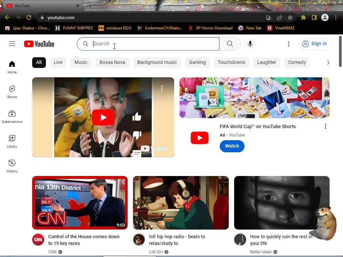The width and height of the screenshot is (343, 257).
Task: Open the lofi hip hop radio thumbnail
Action: (x=181, y=203)
